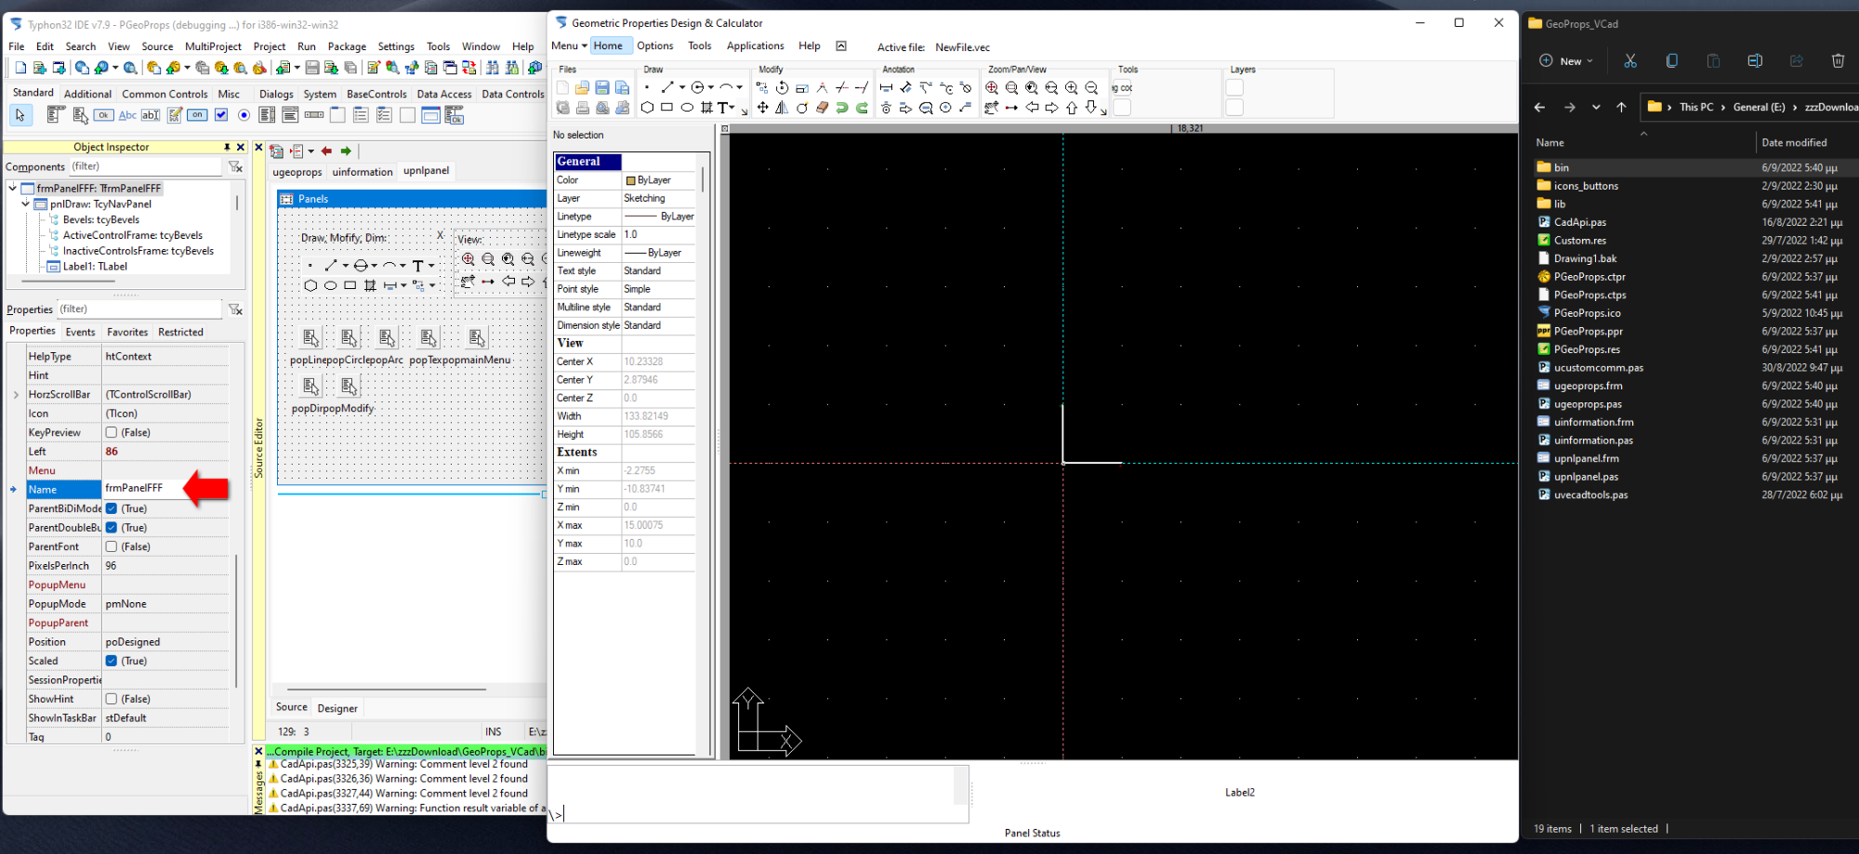Click the red back arrow in the source editor toolbar
The height and width of the screenshot is (854, 1859).
click(326, 151)
